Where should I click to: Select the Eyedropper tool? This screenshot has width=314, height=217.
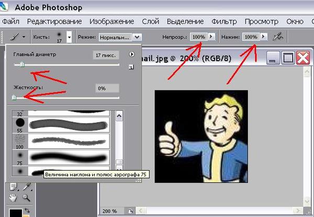click(x=27, y=186)
